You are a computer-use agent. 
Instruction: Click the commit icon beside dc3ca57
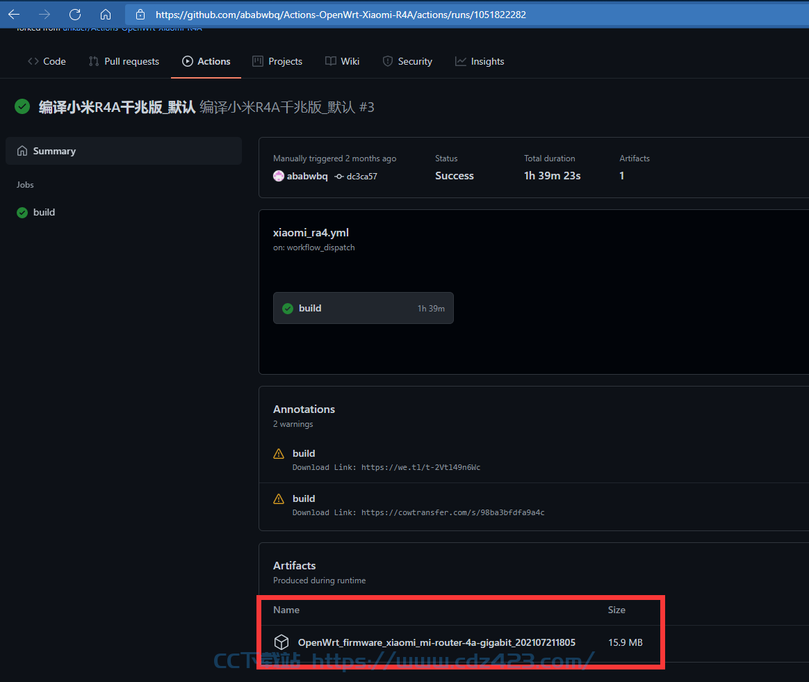pyautogui.click(x=339, y=177)
